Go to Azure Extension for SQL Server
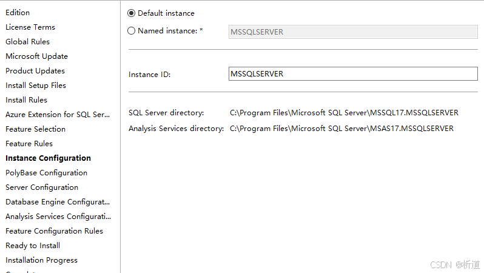 58,115
